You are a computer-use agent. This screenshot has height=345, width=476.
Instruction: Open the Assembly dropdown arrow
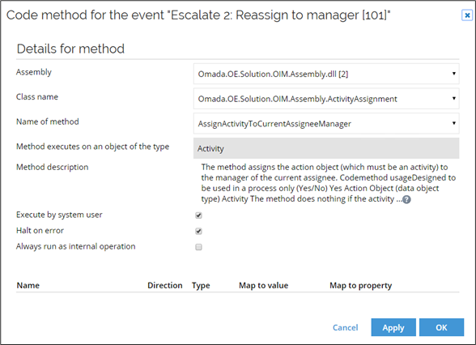click(x=454, y=74)
